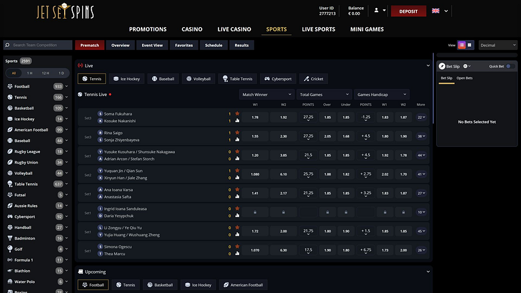The image size is (521, 293).
Task: Open the Results button
Action: pyautogui.click(x=242, y=45)
